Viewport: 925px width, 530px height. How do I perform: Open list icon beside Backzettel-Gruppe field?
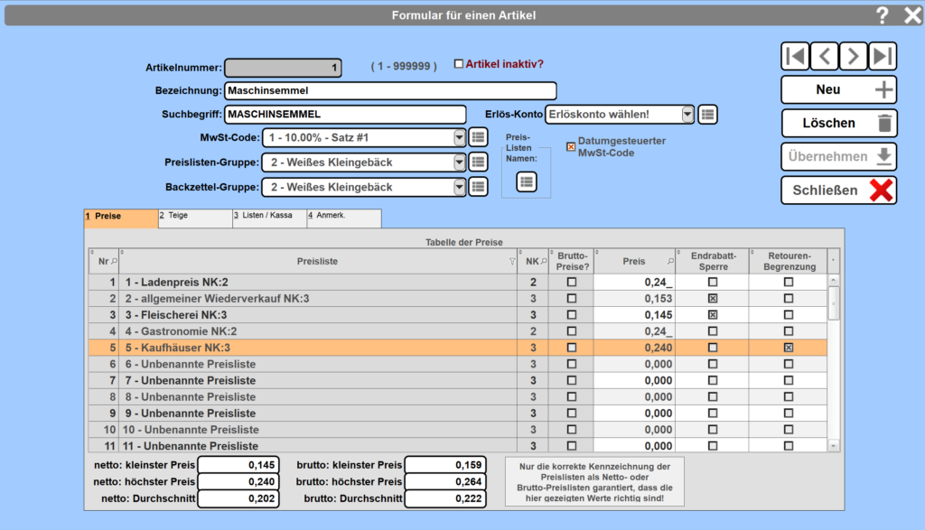click(x=479, y=187)
